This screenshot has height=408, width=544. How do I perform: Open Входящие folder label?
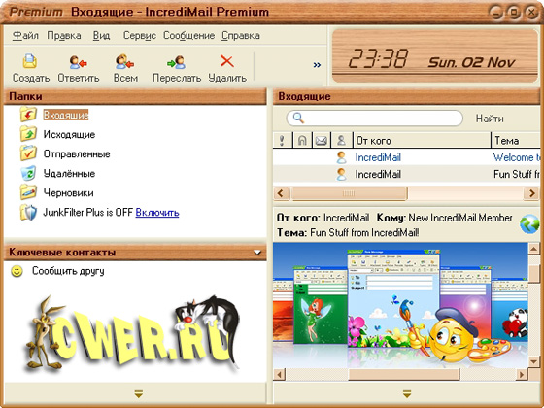(66, 115)
